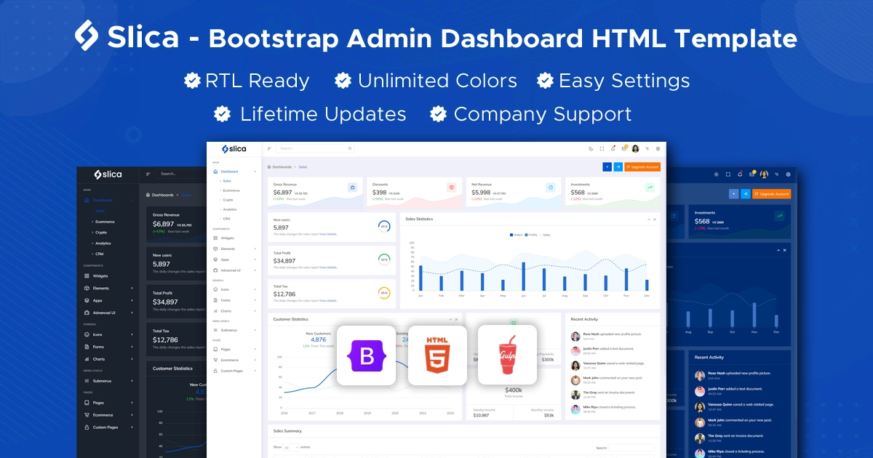Click the Bootstrap logo tile
The image size is (873, 458).
pyautogui.click(x=367, y=355)
